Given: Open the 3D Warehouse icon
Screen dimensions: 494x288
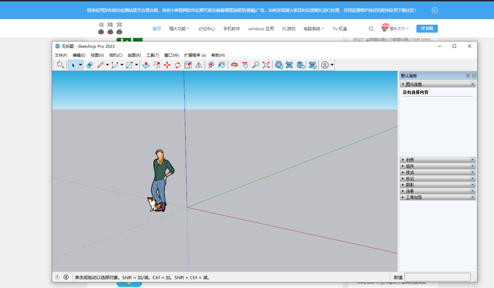Looking at the screenshot, I should pyautogui.click(x=278, y=65).
